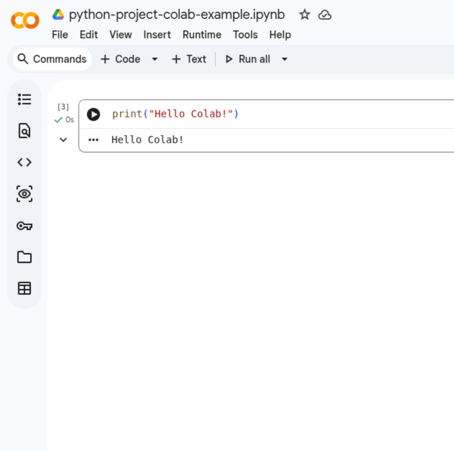The height and width of the screenshot is (451, 454).
Task: Open the Find and replace panel
Action: [x=24, y=131]
